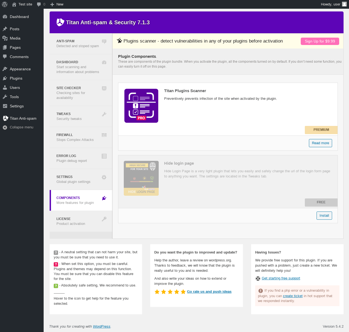Click the Titan Plugins Scanner thumbnail
This screenshot has height=332, width=349.
point(141,106)
